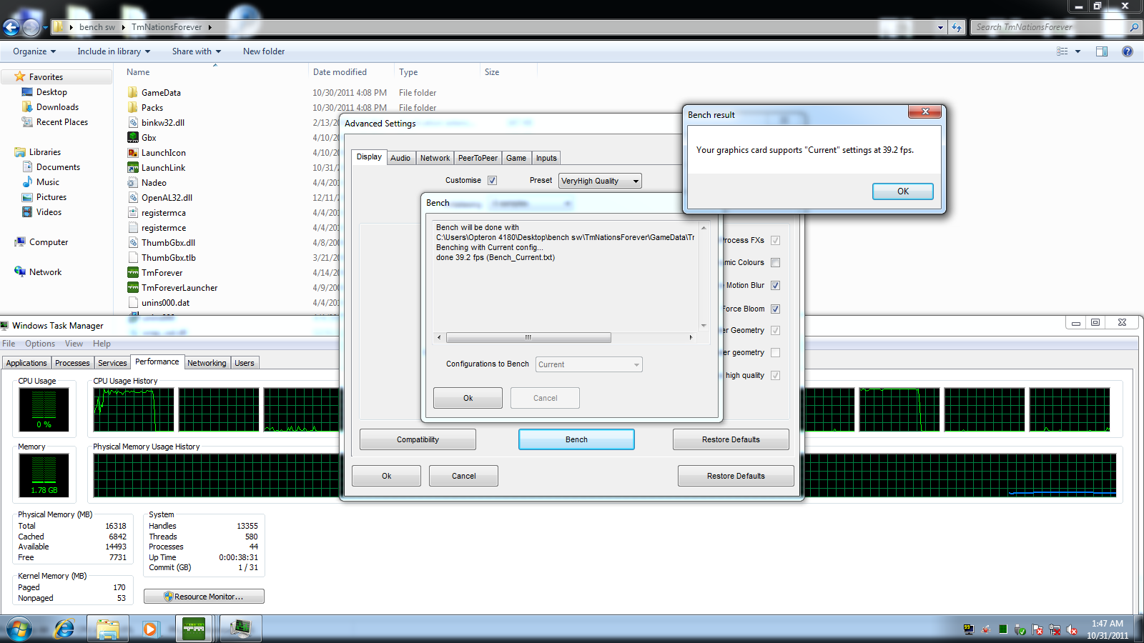Toggle the high quality checkbox

(775, 375)
